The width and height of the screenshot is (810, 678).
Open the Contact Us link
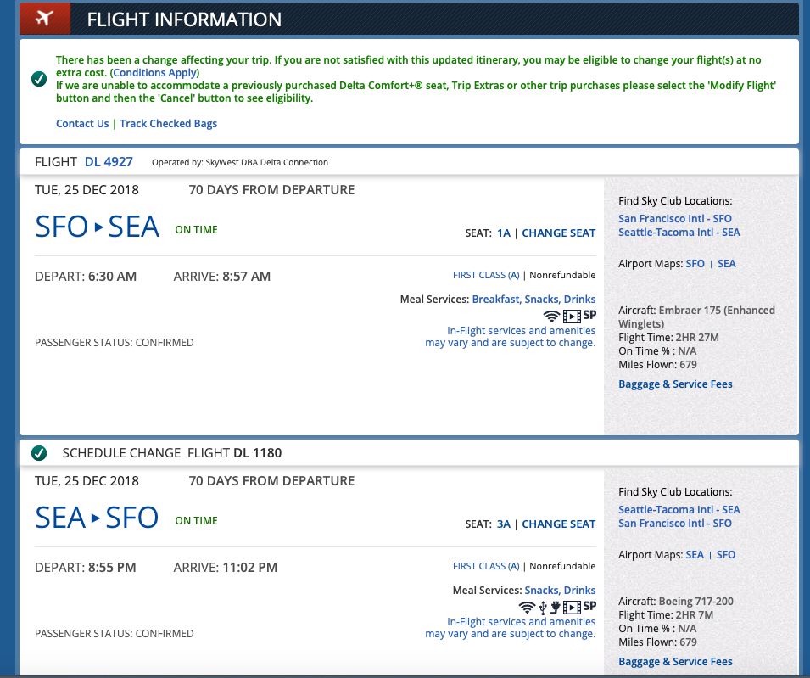click(82, 124)
